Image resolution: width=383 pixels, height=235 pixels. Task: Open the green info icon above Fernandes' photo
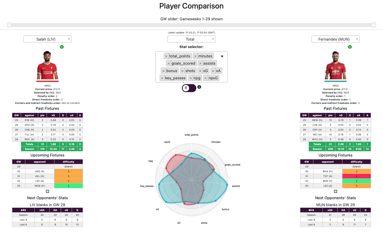350,47
